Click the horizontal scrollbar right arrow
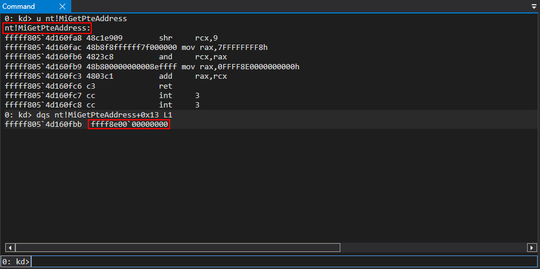 [x=530, y=247]
